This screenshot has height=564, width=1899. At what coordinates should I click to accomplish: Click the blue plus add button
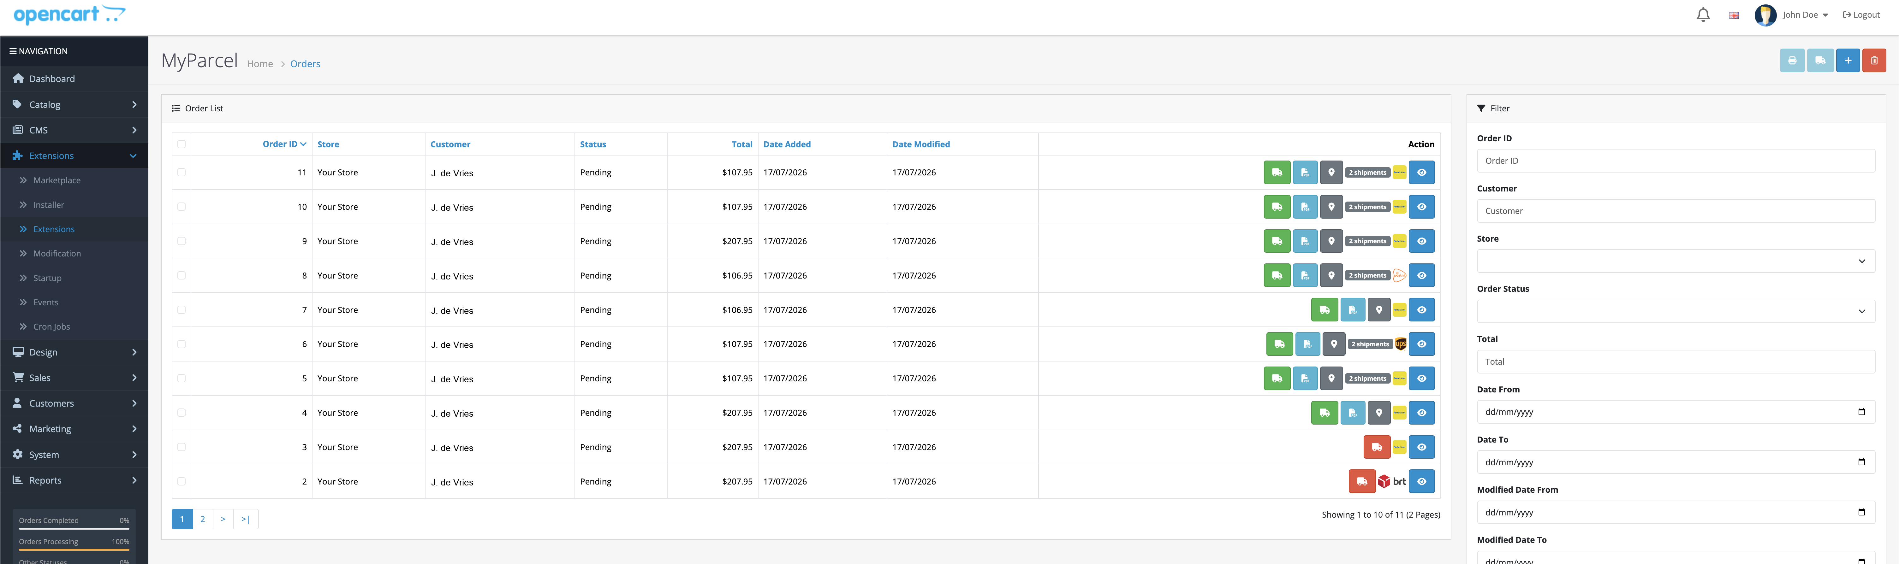pos(1848,60)
